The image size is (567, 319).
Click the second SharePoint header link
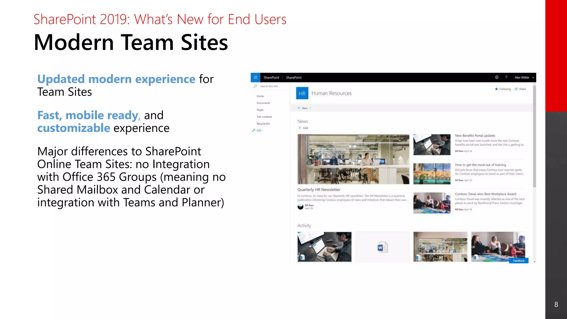[x=294, y=78]
